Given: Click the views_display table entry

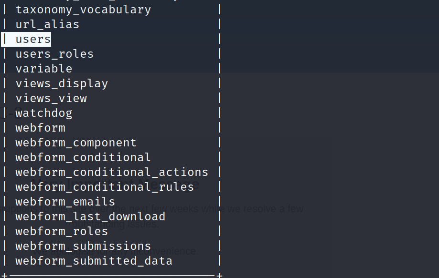Looking at the screenshot, I should coord(62,83).
